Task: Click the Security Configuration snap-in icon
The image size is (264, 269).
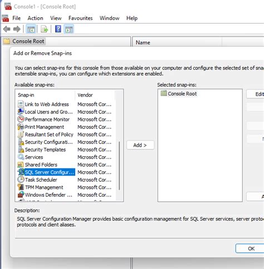Action: (21, 142)
